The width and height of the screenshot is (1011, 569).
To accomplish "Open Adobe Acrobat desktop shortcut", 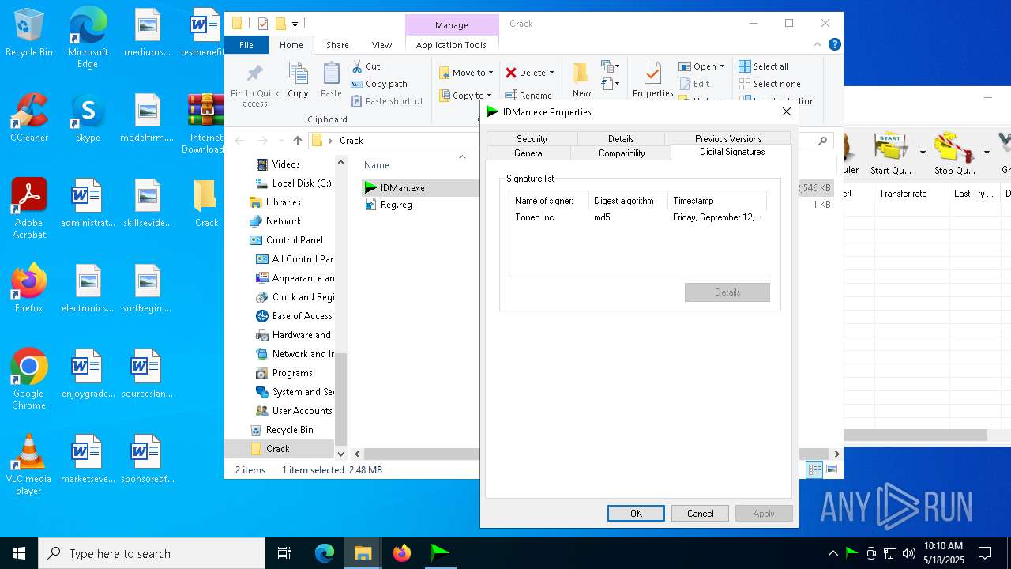I will click(29, 209).
